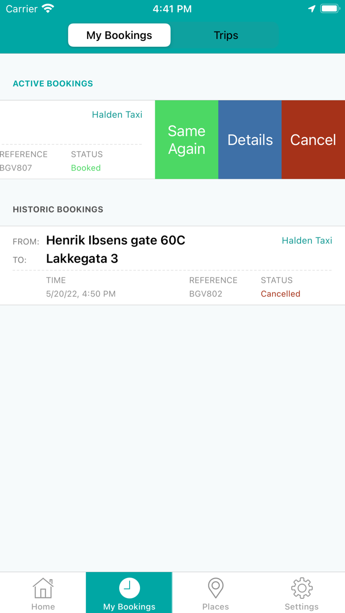Select the Henrik Ibsens gate 60C address
Viewport: 345px width, 613px height.
point(116,240)
